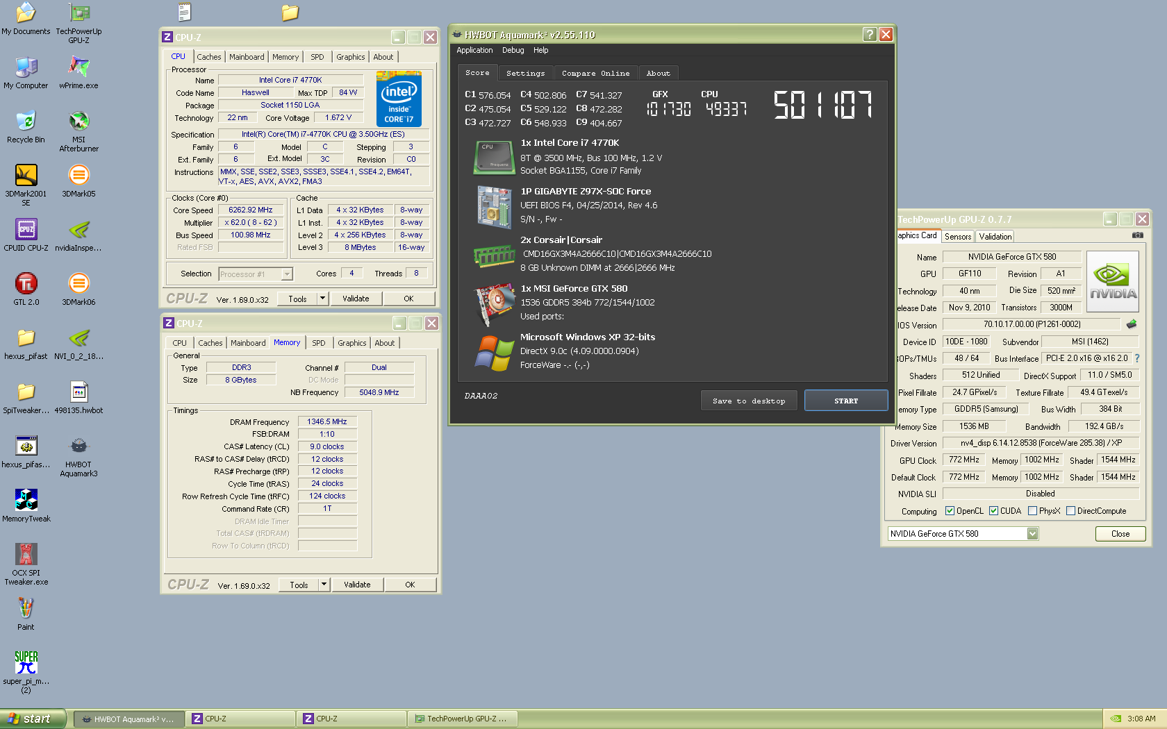Click Bus Interface question mark in GPU-Z
Image resolution: width=1167 pixels, height=729 pixels.
tap(1137, 358)
